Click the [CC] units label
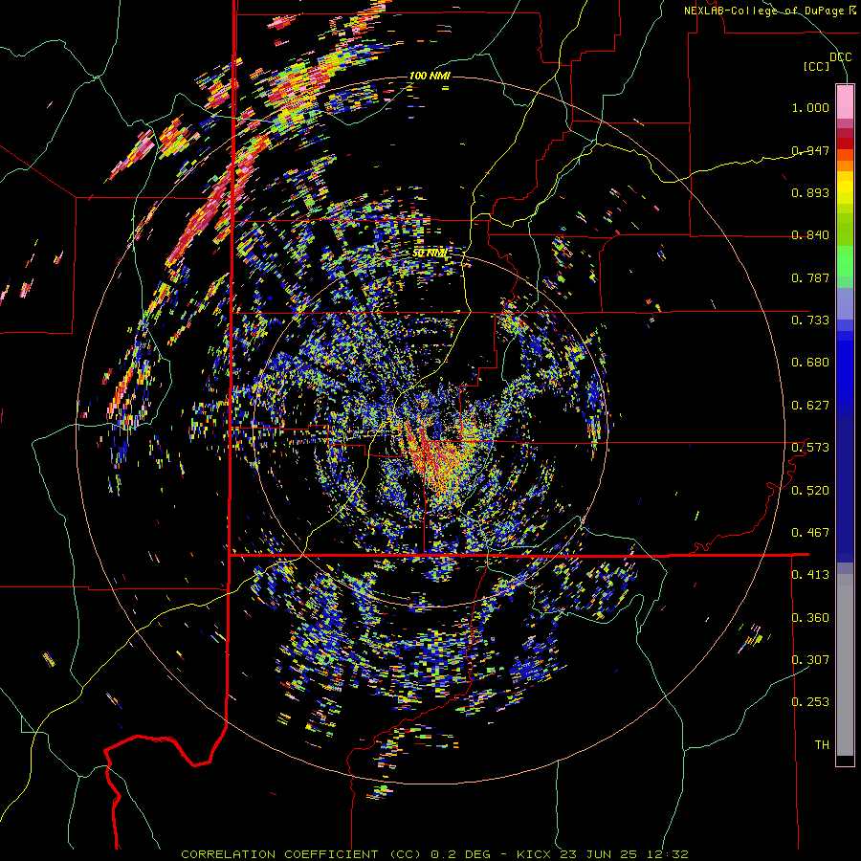 (817, 66)
